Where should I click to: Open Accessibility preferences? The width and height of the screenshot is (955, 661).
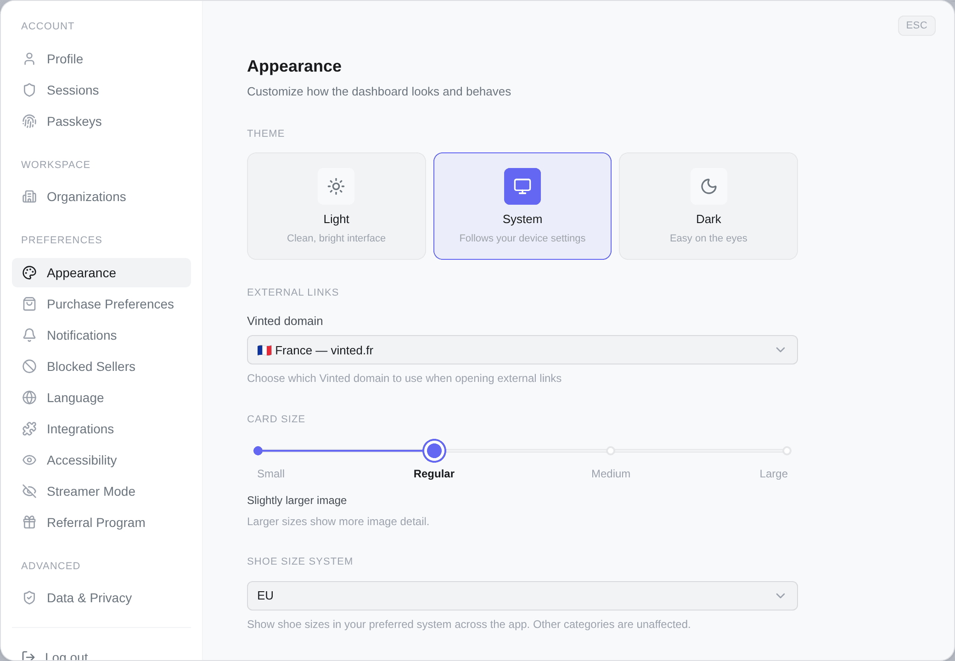[x=101, y=460]
